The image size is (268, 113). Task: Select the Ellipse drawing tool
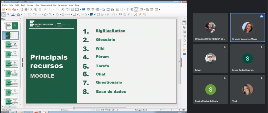click(x=34, y=14)
